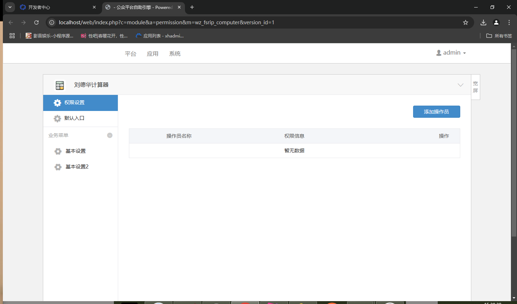Click the calculator app icon
Screen dimensions: 517x304
60,85
